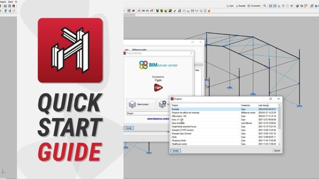Open the www.bimserver.center link
This screenshot has height=179, width=319.
(158, 118)
